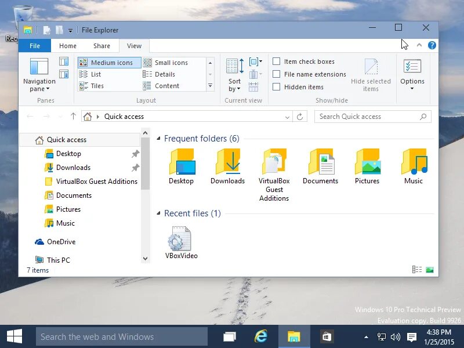The image size is (464, 348).
Task: Click Hide selected items button
Action: click(371, 75)
